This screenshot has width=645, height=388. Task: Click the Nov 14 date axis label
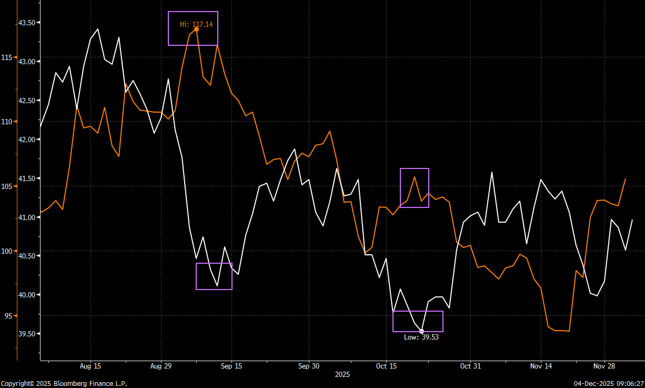(541, 366)
